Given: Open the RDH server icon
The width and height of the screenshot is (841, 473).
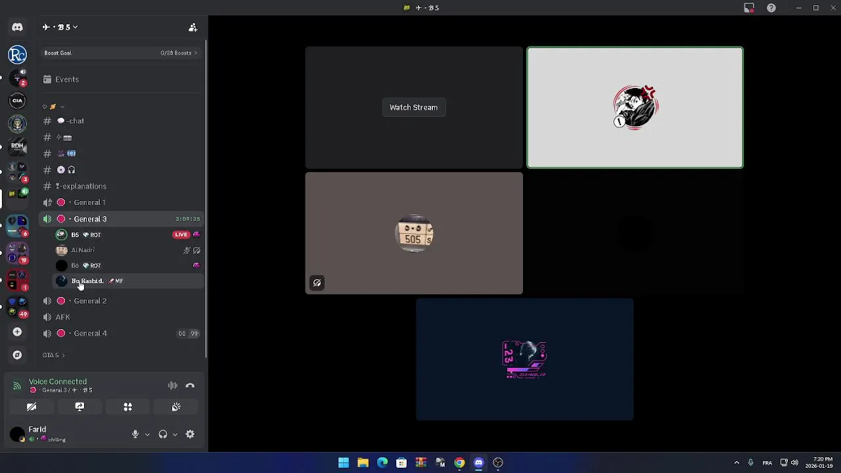Looking at the screenshot, I should (17, 146).
